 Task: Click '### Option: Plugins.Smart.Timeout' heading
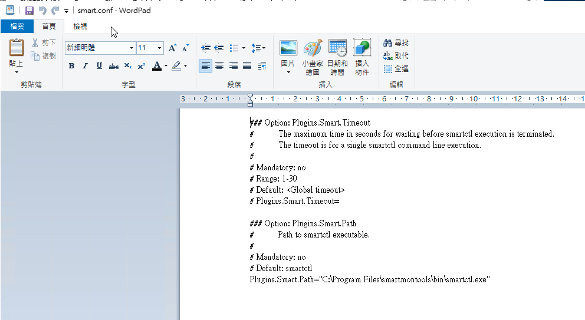[310, 123]
